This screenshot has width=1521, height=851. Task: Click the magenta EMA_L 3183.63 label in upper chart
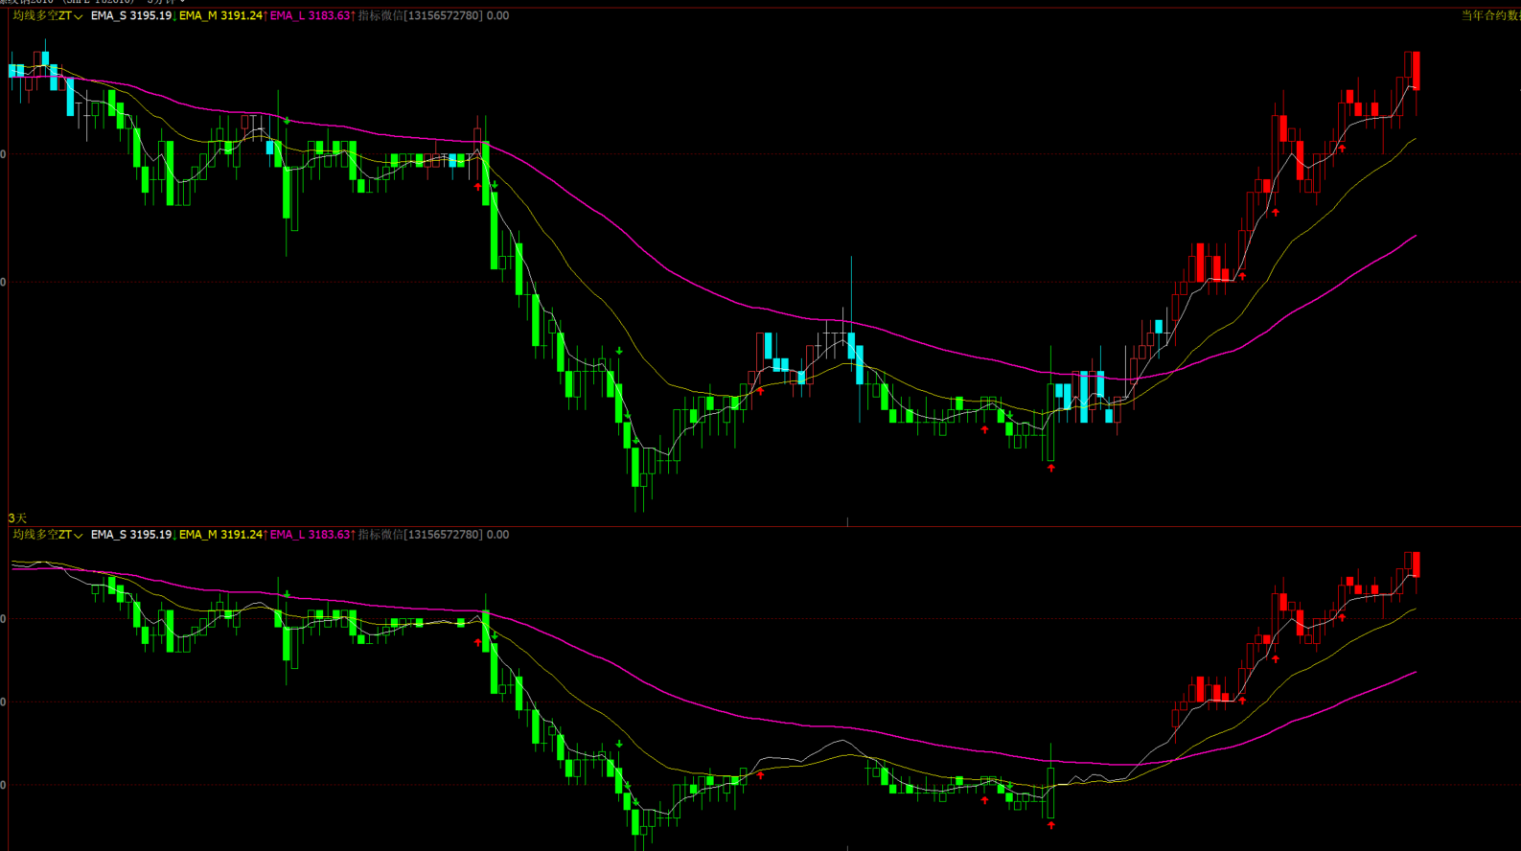(x=311, y=16)
